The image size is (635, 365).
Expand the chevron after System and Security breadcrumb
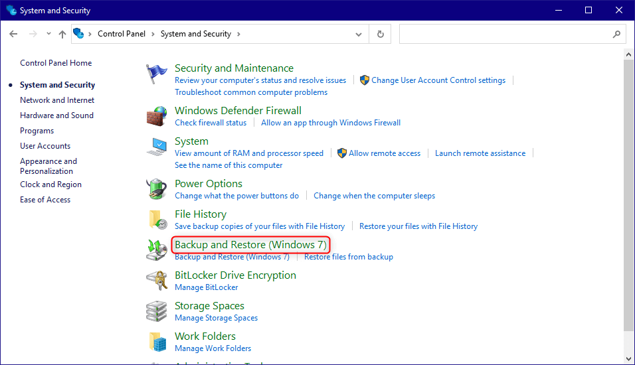click(x=238, y=34)
